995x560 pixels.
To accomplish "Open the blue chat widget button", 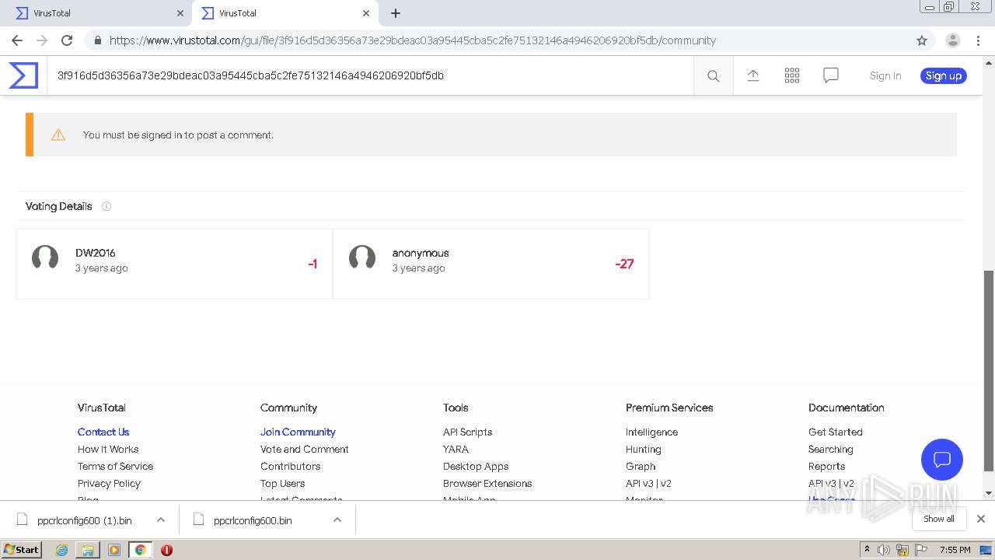I will (942, 459).
